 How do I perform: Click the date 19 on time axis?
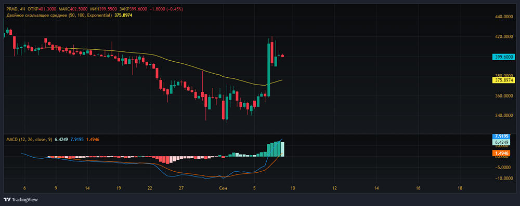tap(119, 188)
